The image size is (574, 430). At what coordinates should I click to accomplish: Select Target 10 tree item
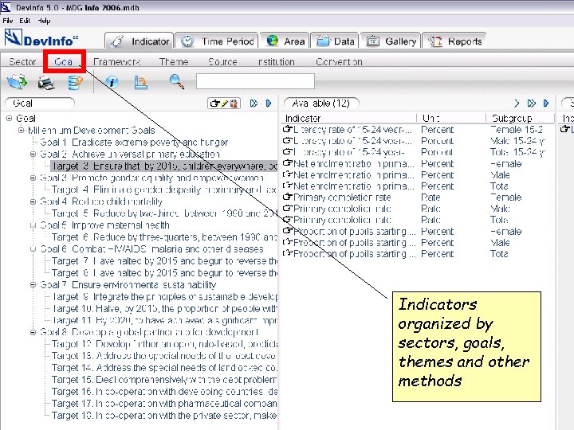[164, 309]
